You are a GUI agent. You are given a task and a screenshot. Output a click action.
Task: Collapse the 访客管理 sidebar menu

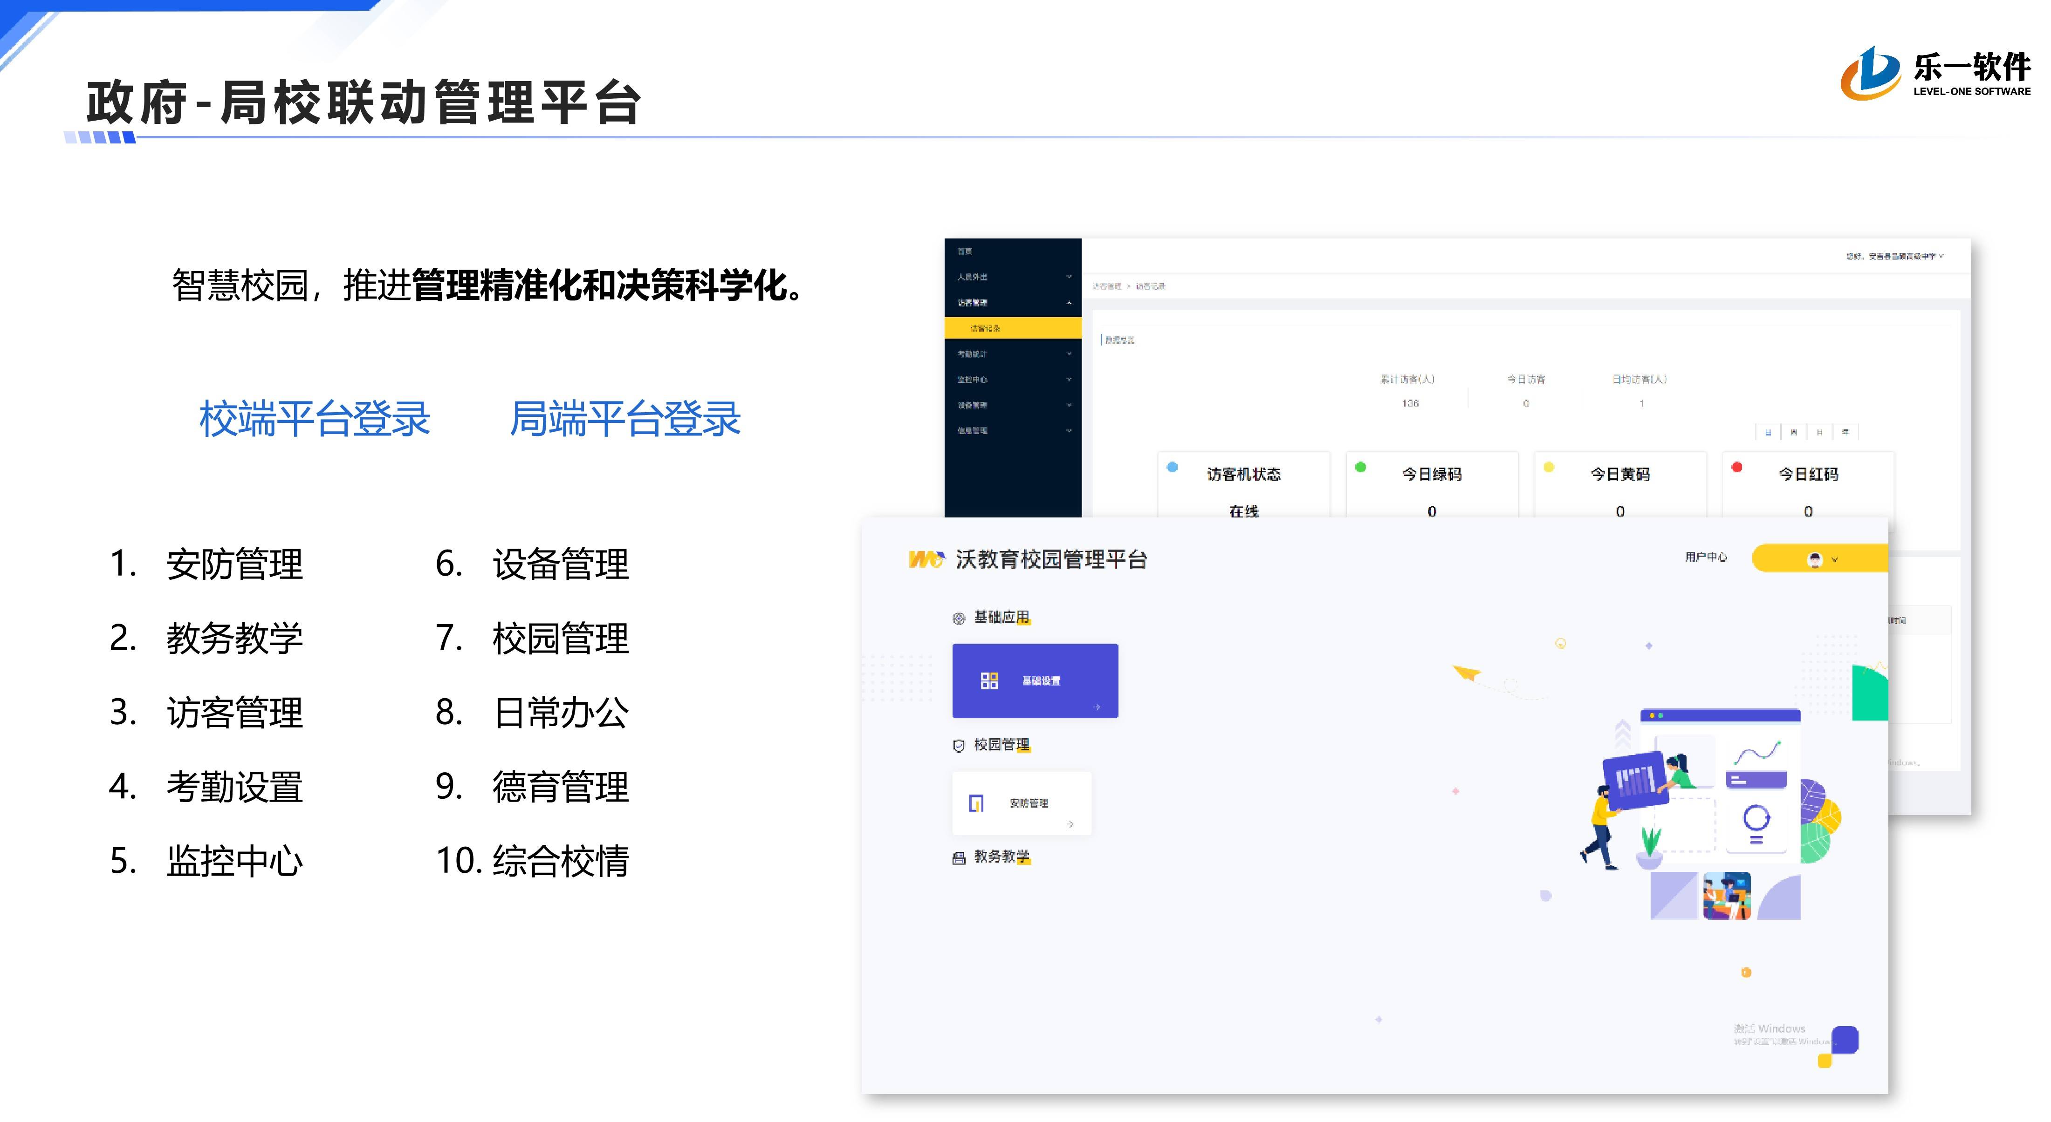pos(1013,302)
